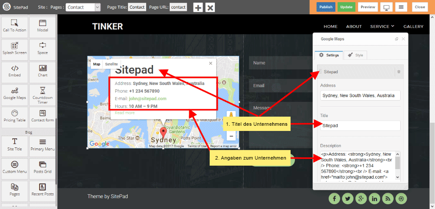Add the Recent Posts widget
Screen dimensions: 435x209
click(43, 191)
